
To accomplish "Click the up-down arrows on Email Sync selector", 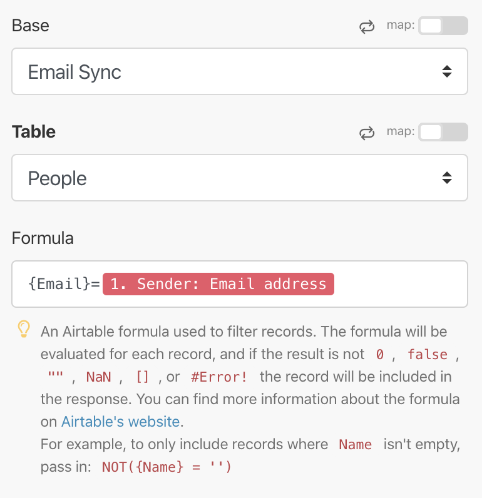I will 447,71.
